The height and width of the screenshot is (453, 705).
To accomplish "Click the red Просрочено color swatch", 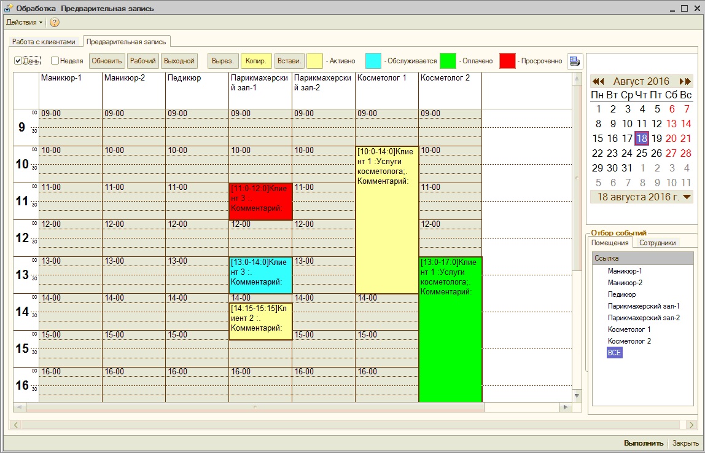I will click(x=507, y=61).
